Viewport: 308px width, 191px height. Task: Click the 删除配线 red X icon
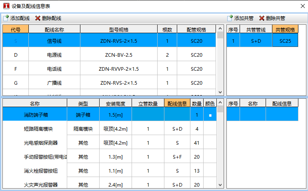pos(38,18)
